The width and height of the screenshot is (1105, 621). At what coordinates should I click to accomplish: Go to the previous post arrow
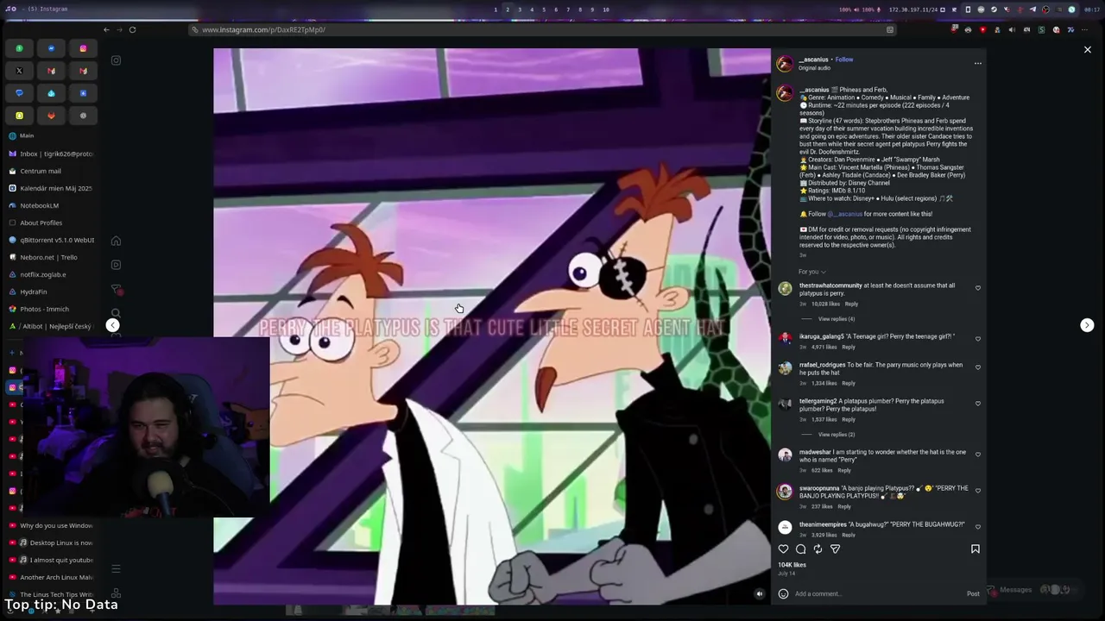pyautogui.click(x=112, y=325)
